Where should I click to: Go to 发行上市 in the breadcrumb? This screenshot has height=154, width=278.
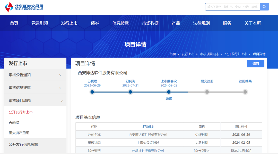point(188,54)
